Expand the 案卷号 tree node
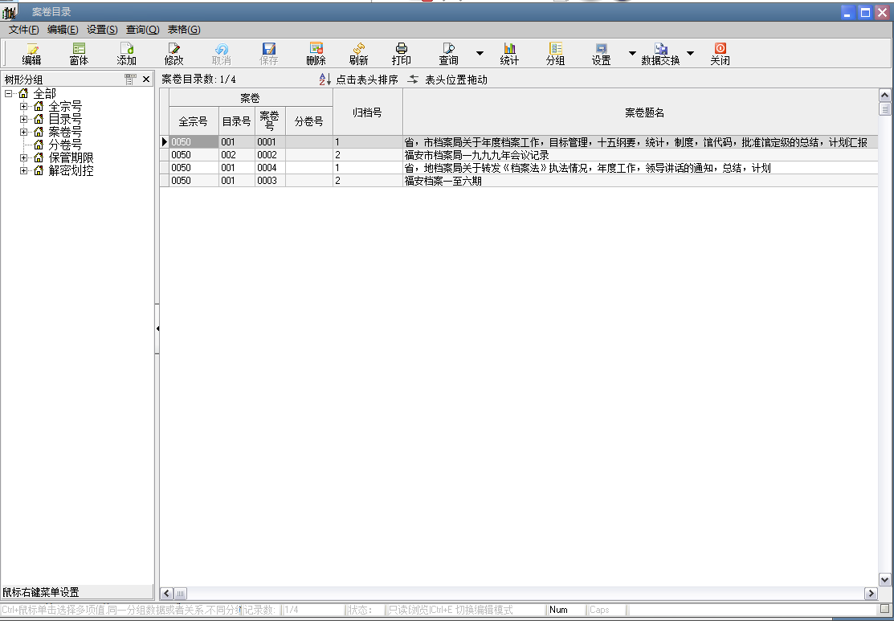894x621 pixels. tap(23, 132)
